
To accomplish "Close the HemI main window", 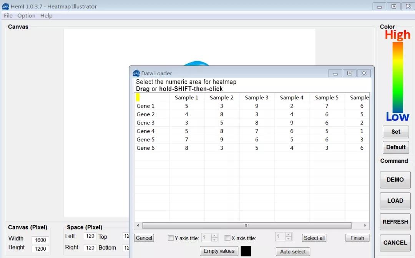I will pyautogui.click(x=408, y=7).
